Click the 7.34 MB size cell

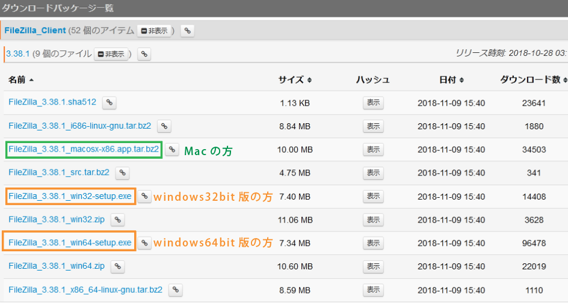click(x=295, y=243)
